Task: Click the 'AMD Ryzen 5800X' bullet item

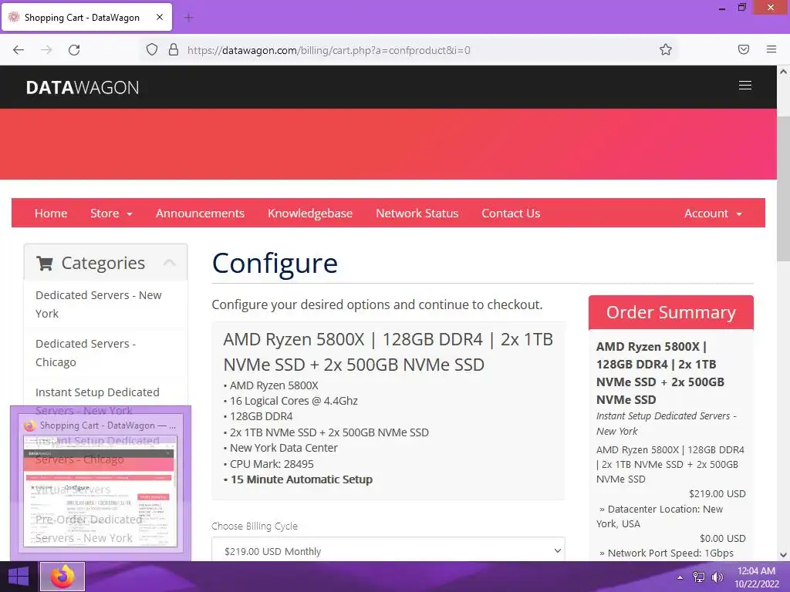Action: 274,385
